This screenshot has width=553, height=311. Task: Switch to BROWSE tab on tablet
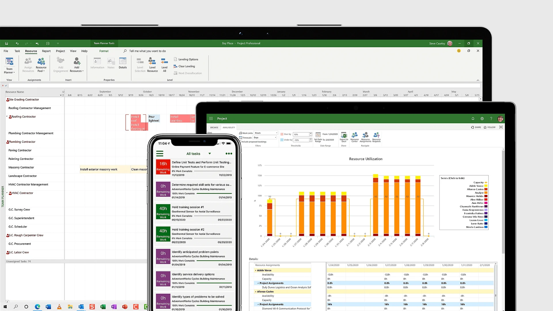(214, 127)
